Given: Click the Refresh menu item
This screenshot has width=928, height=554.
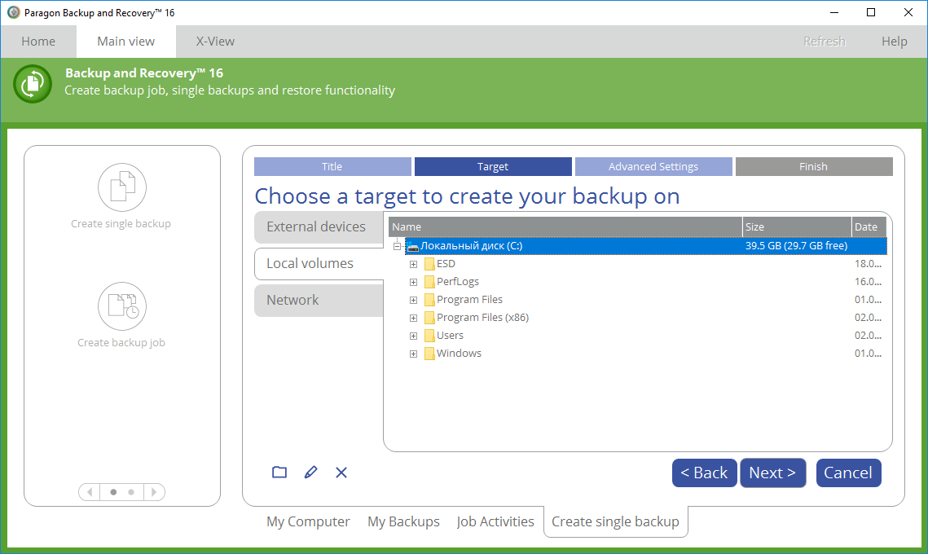Looking at the screenshot, I should tap(825, 42).
